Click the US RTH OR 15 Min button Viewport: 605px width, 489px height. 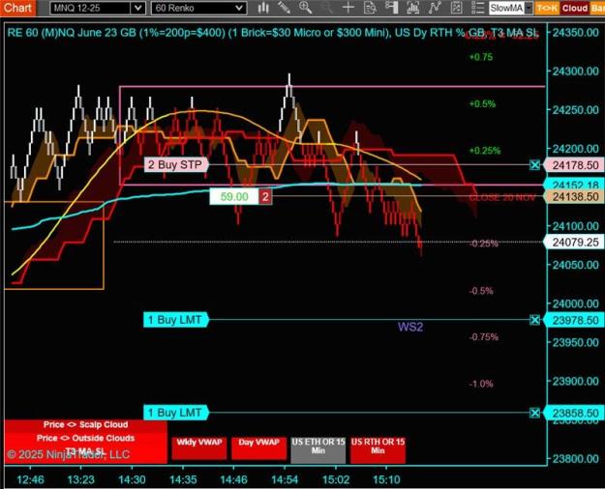pyautogui.click(x=378, y=449)
